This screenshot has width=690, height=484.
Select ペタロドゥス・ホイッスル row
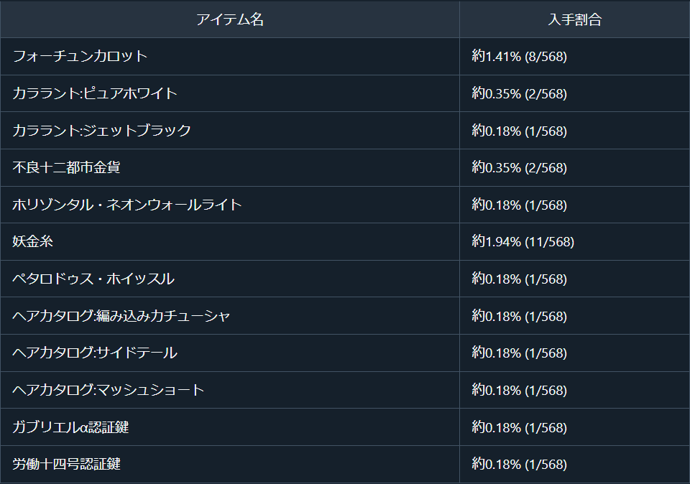[345, 279]
